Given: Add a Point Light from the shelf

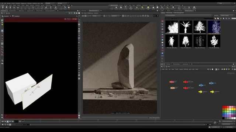Looking at the screenshot, I should pyautogui.click(x=116, y=8).
